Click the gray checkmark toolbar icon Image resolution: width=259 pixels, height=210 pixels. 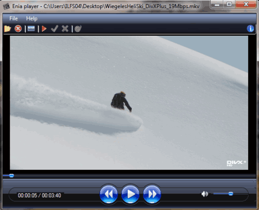point(55,29)
